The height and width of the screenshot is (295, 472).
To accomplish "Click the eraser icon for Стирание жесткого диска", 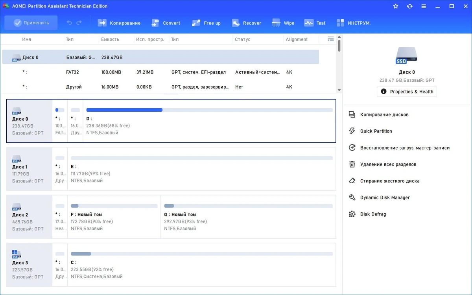I will [352, 181].
